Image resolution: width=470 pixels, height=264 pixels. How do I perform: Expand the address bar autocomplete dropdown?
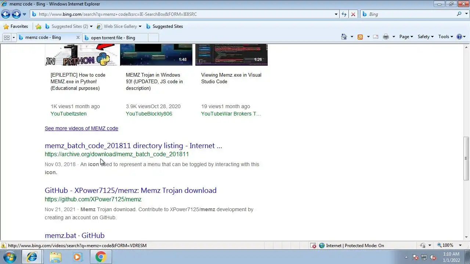point(336,14)
